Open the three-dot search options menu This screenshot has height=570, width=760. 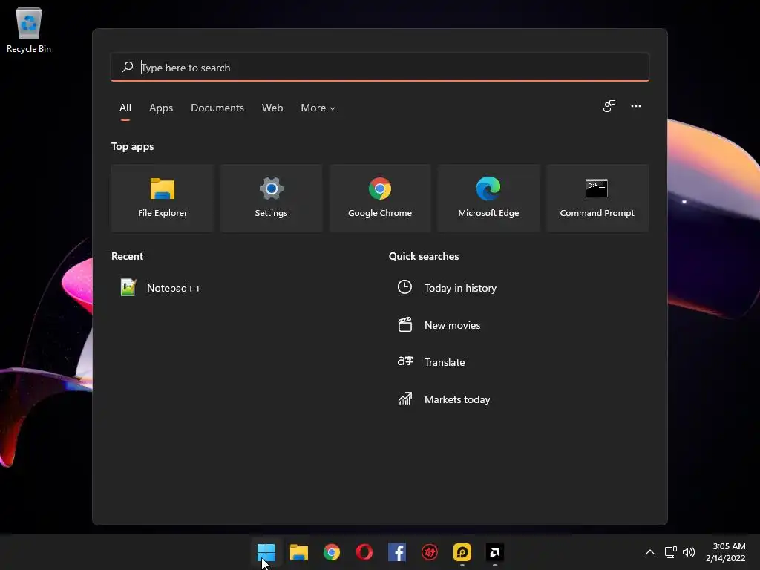[x=636, y=106]
